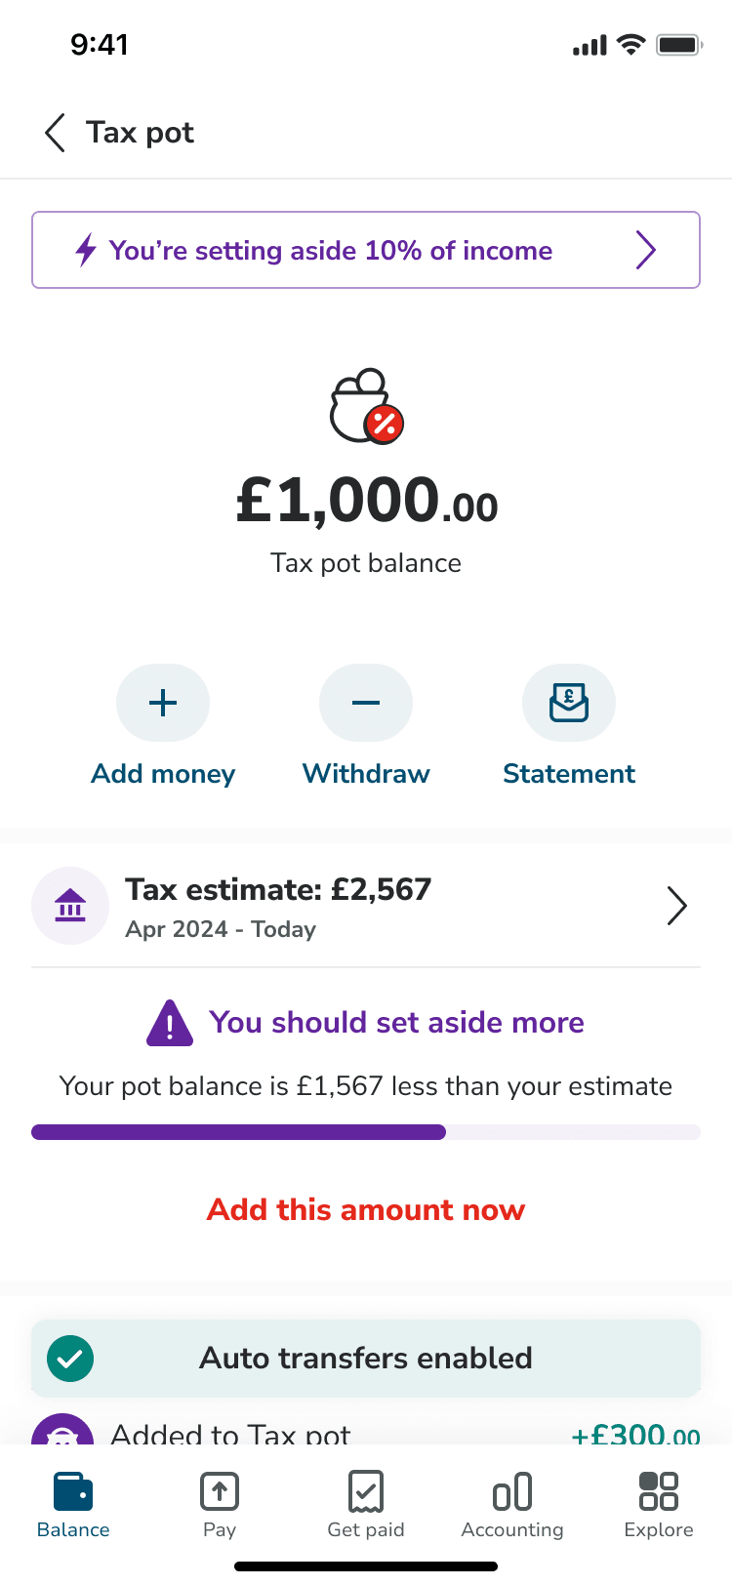This screenshot has width=732, height=1585.
Task: Switch to the Pay tab
Action: 220,1504
